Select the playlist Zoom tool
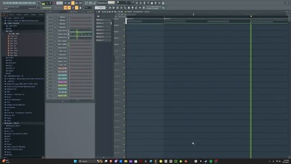Screen dimensions: 291x164 (119, 12)
